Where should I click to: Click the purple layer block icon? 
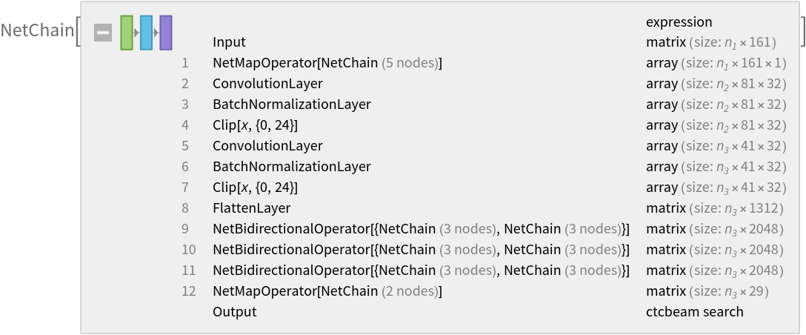click(x=166, y=33)
